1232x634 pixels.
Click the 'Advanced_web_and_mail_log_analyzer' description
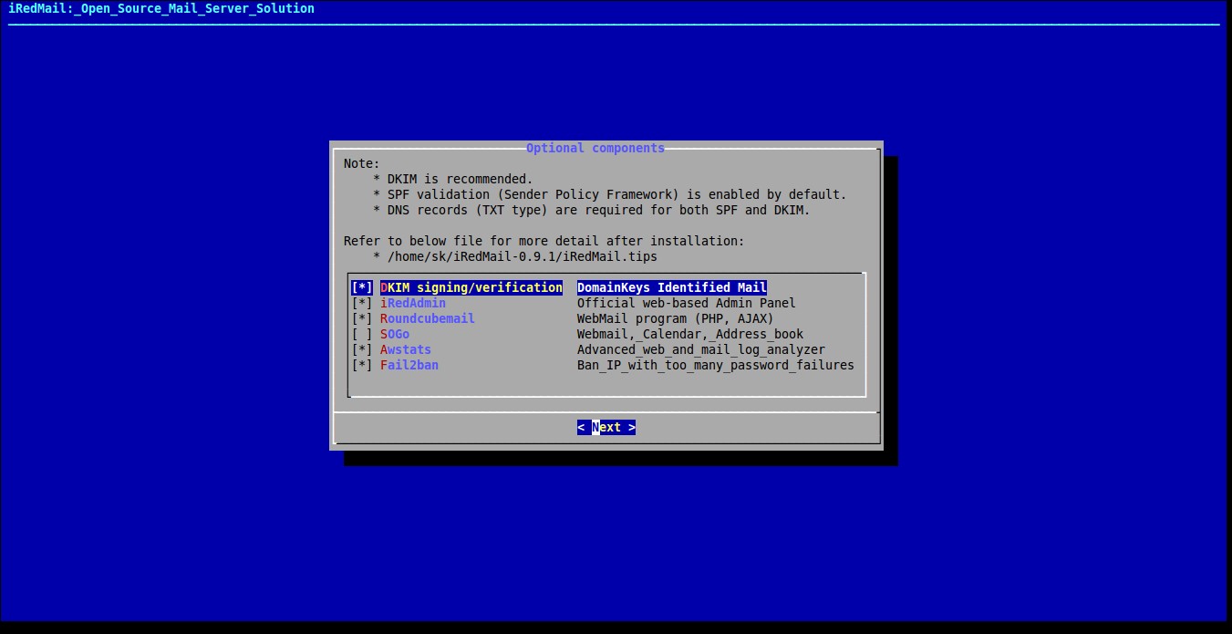[x=701, y=349]
